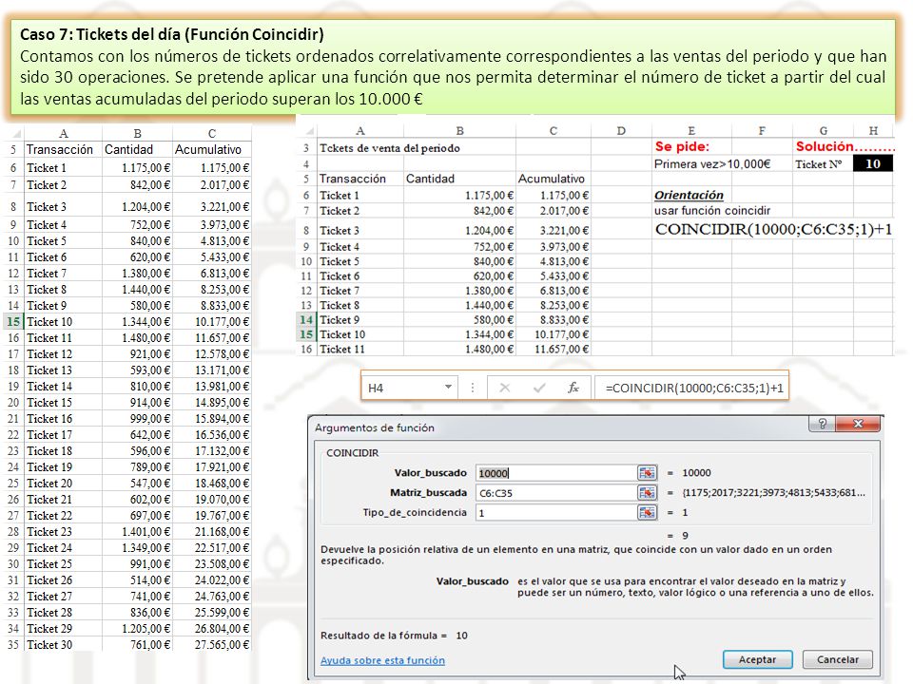913x684 pixels.
Task: Select cell '10.177,00 €' in left sheet
Action: point(212,322)
